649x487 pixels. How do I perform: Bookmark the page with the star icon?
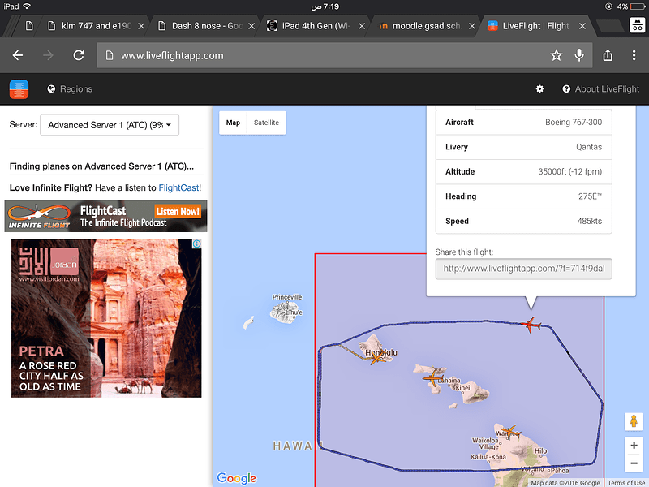557,55
